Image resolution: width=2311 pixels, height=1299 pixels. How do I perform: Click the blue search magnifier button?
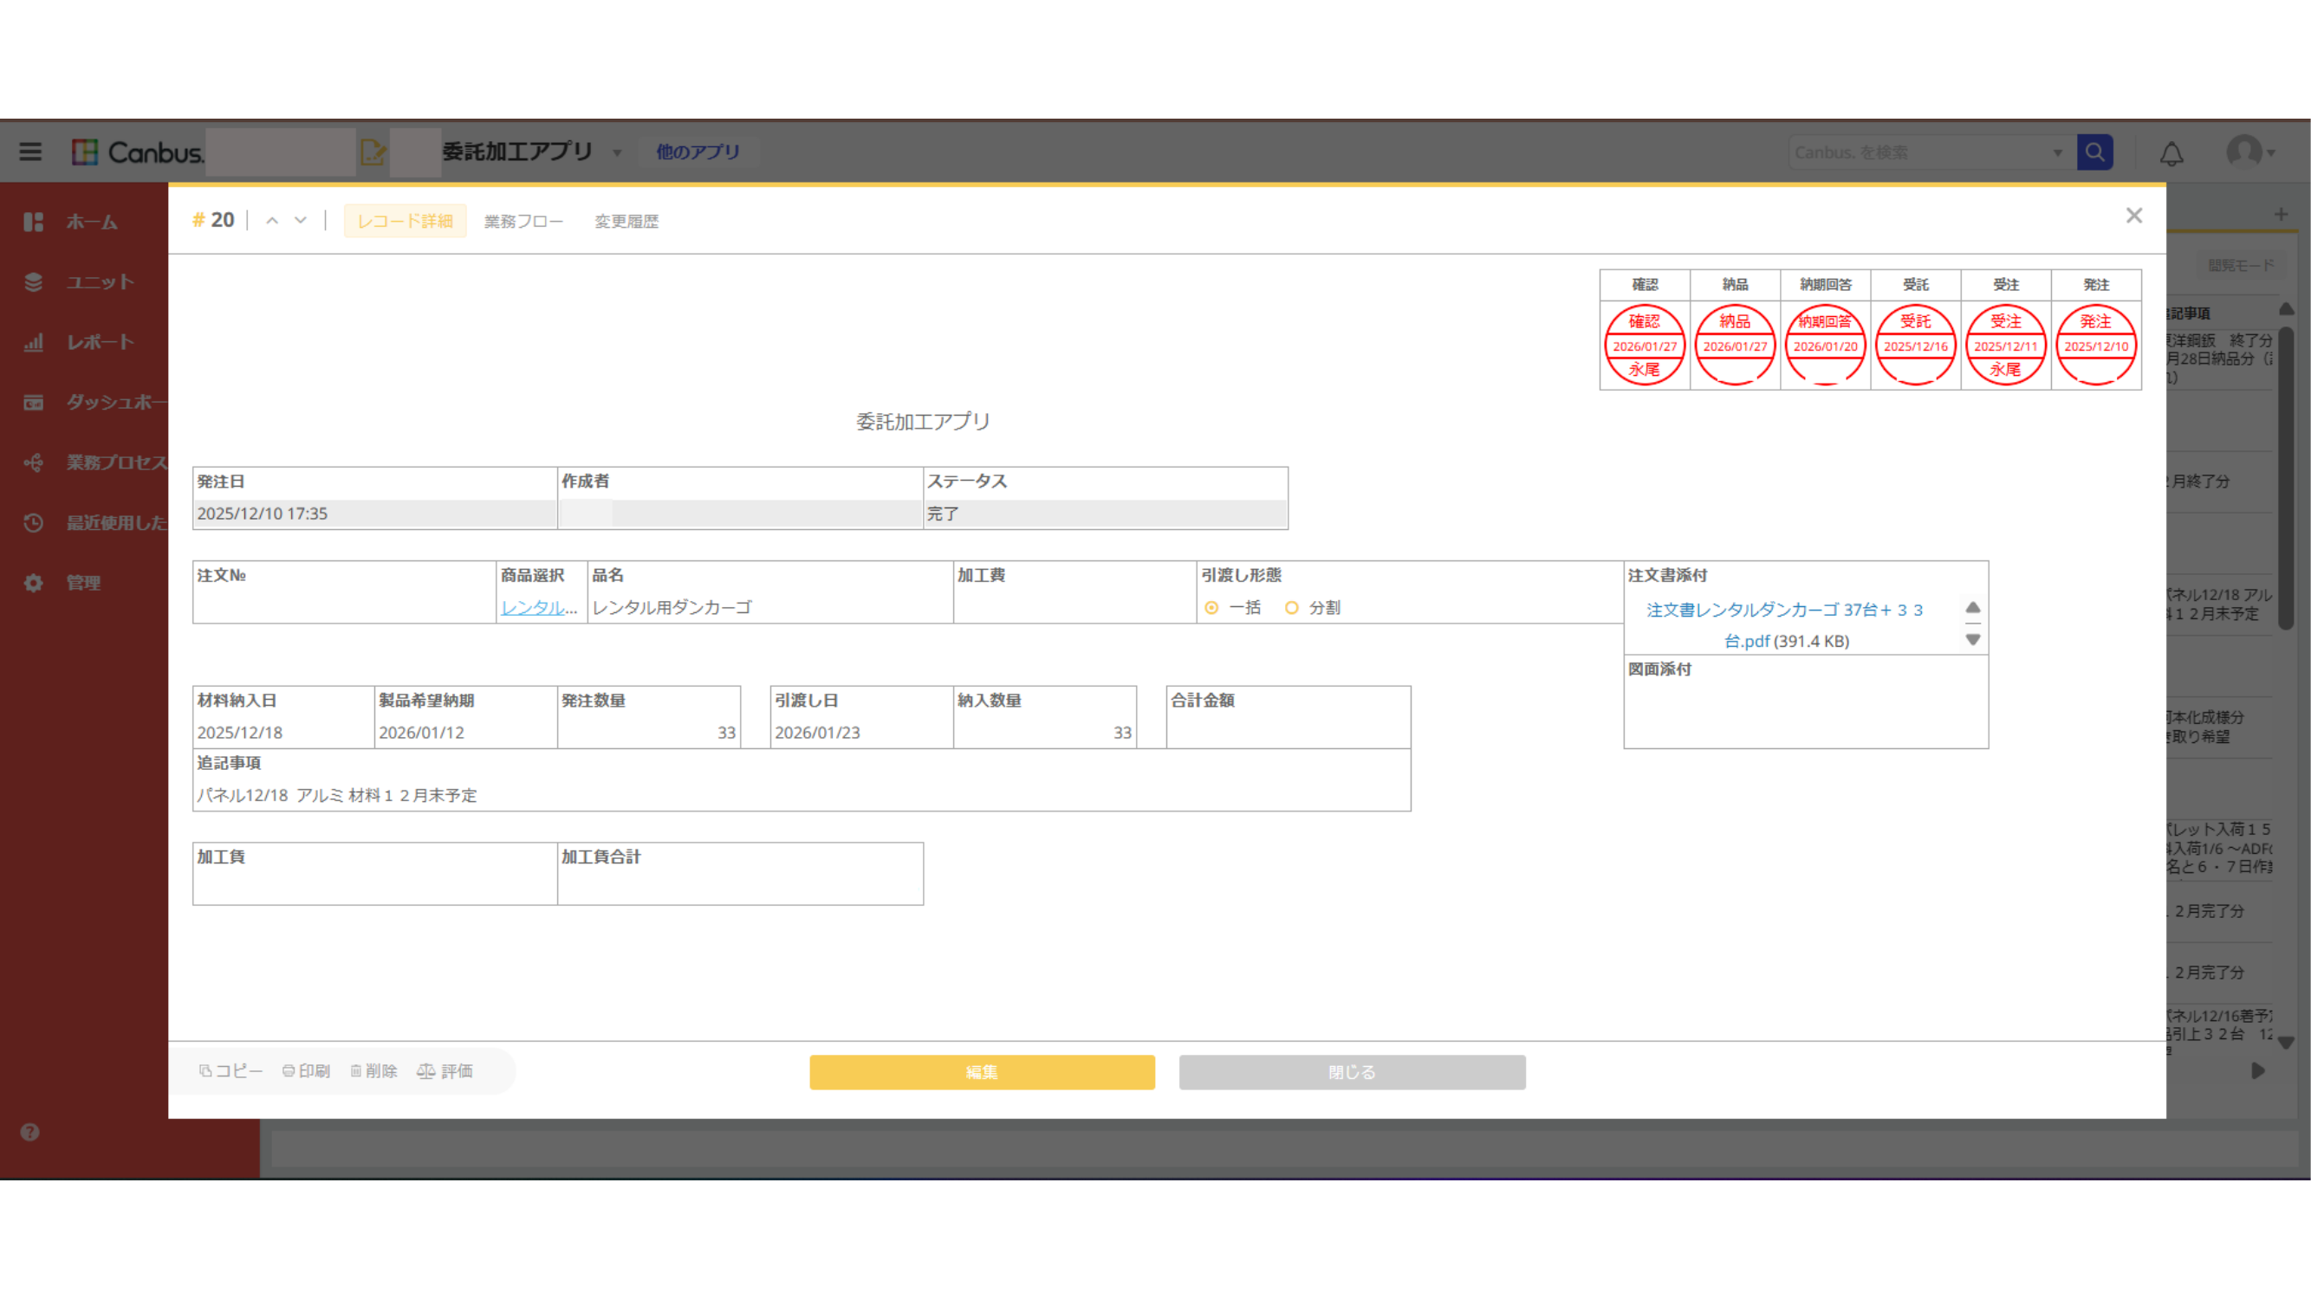pyautogui.click(x=2094, y=152)
